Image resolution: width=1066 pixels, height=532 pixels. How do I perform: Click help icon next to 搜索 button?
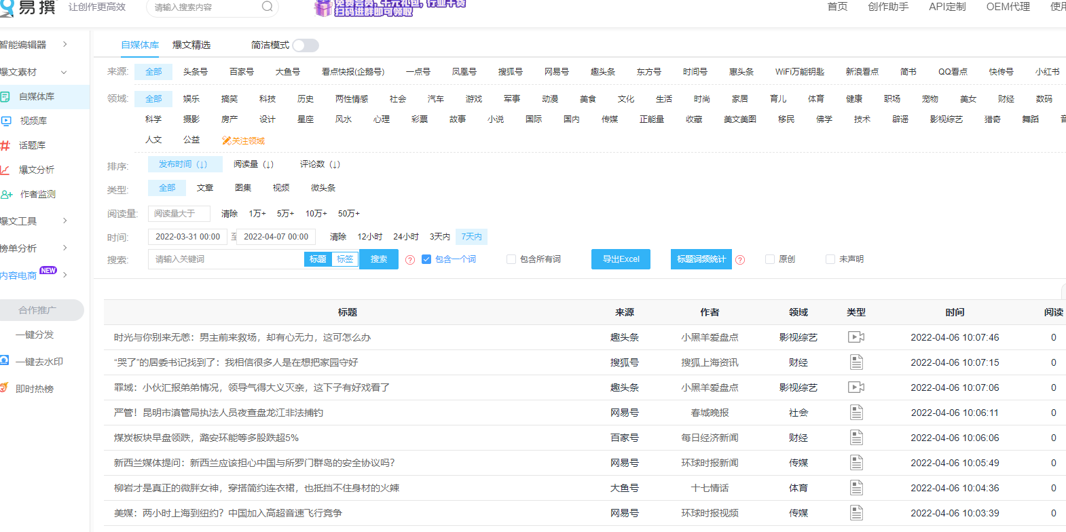(x=410, y=260)
